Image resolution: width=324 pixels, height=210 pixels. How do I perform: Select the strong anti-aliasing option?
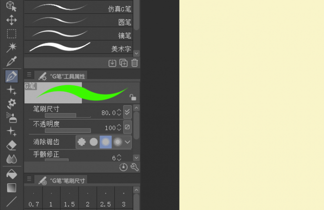point(118,142)
